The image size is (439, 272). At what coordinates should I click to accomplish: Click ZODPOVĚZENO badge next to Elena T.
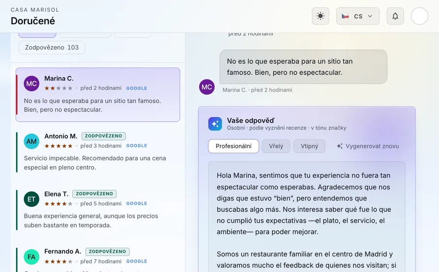pos(94,194)
